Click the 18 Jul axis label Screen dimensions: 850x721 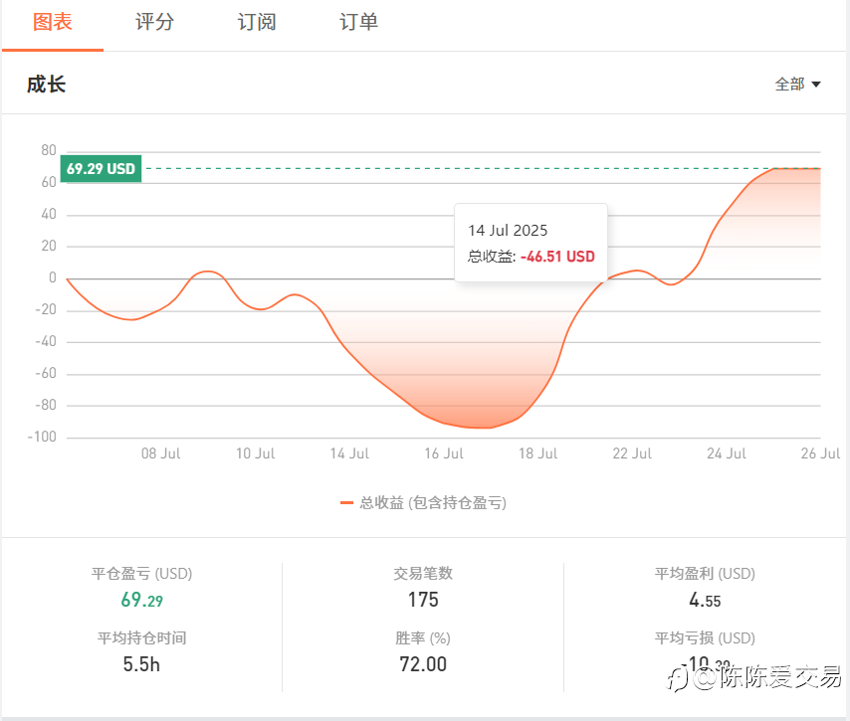tap(537, 453)
